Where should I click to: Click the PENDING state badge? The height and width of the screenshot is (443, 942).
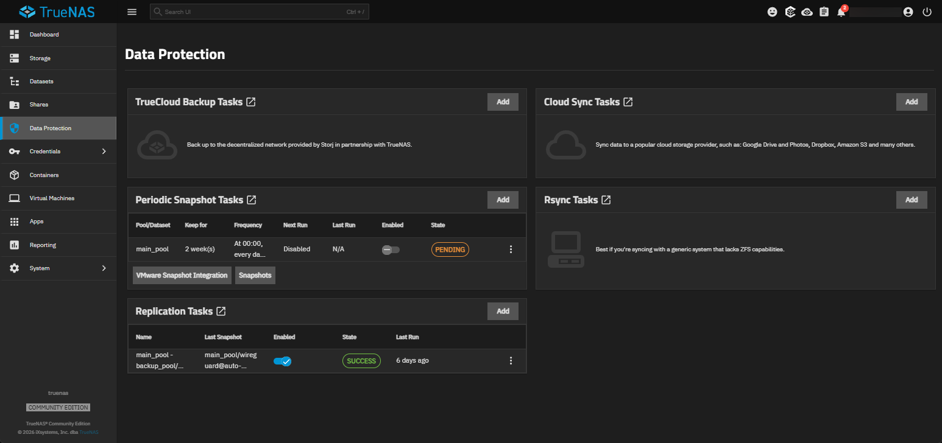coord(450,249)
